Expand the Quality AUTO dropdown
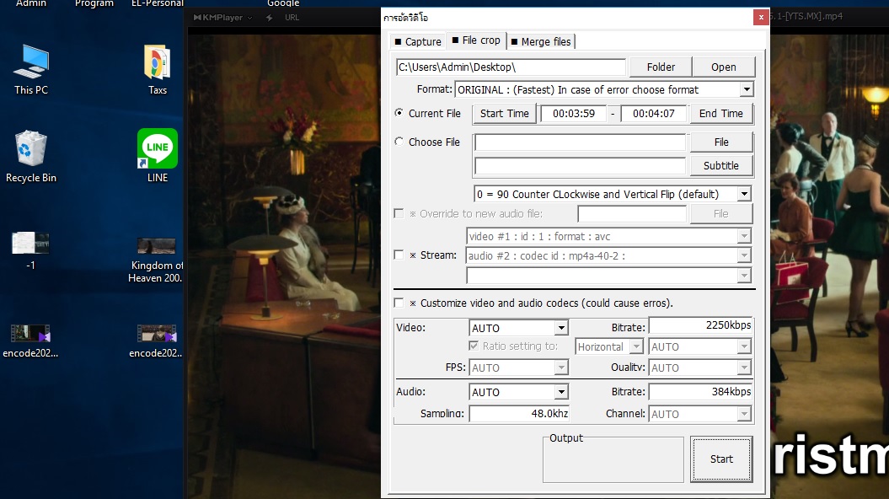The image size is (889, 499). (x=744, y=368)
